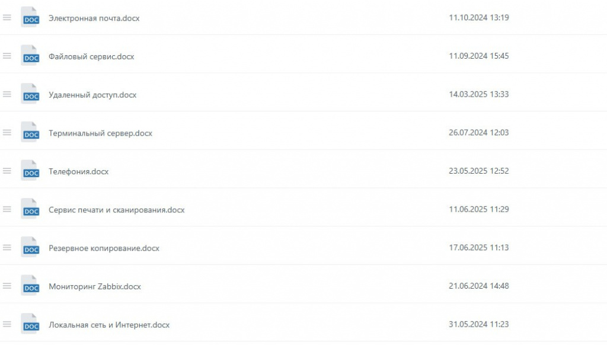Click the date 23.05.2025 12:52 of Телефония
Viewport: 607px width, 345px height.
(478, 171)
